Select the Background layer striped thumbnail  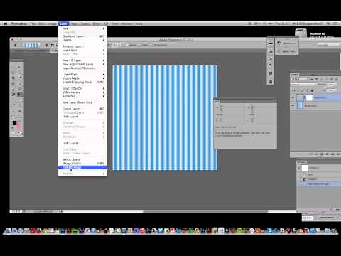(x=300, y=105)
